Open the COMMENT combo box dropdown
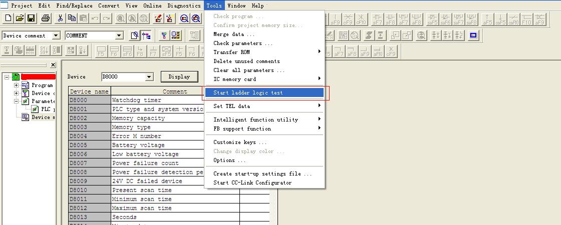The width and height of the screenshot is (561, 225). pos(119,35)
